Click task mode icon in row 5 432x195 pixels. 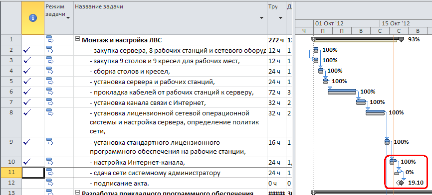(x=49, y=81)
